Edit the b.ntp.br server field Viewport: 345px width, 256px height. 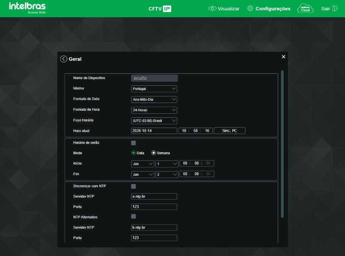pyautogui.click(x=154, y=228)
